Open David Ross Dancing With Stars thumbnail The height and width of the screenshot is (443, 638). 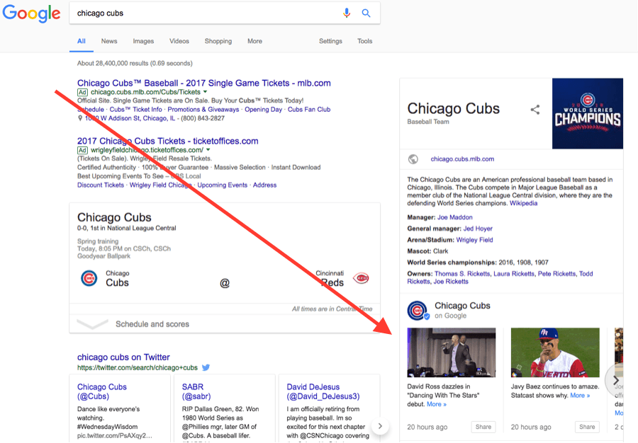tap(452, 352)
